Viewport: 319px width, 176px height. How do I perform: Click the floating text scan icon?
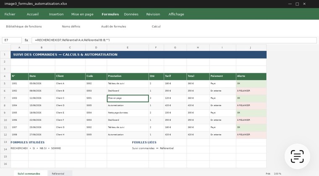pos(297,156)
